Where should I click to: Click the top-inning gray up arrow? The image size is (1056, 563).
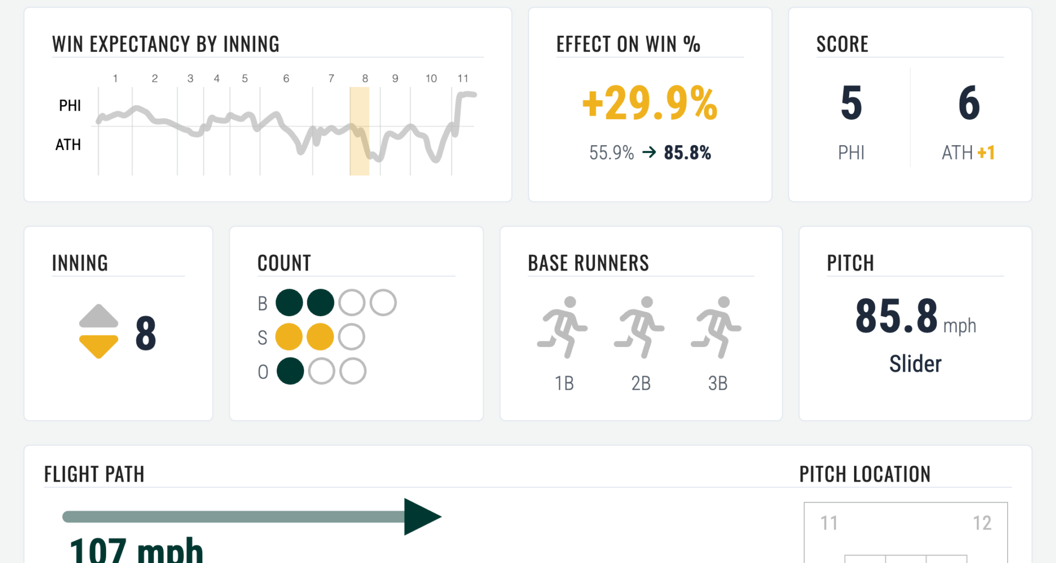pyautogui.click(x=98, y=316)
